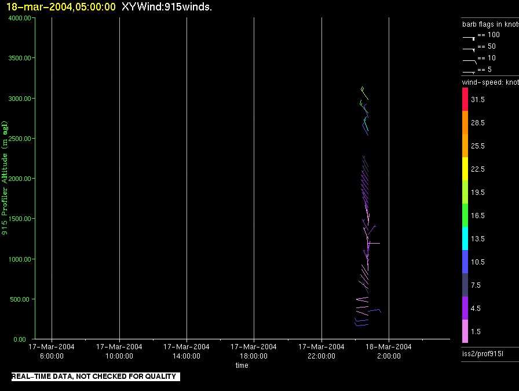Image resolution: width=519 pixels, height=391 pixels.
Task: Select the yellow-green 19.5 knots color band
Action: [x=465, y=192]
